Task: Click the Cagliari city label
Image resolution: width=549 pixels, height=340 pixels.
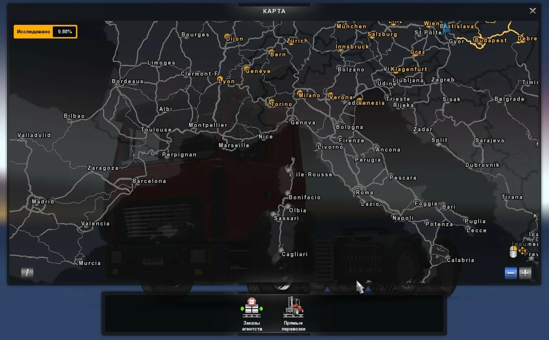Action: coord(295,254)
